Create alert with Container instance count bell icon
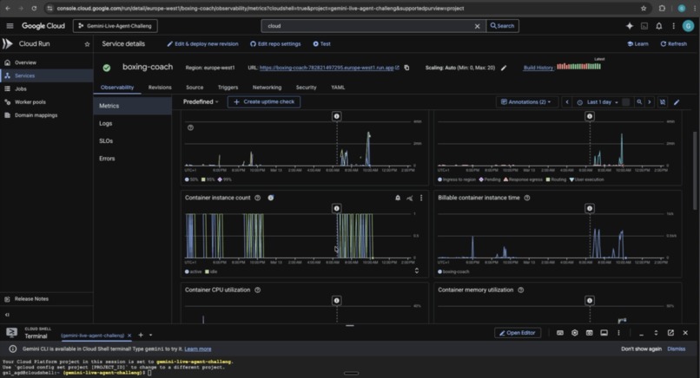The height and width of the screenshot is (378, 700). pyautogui.click(x=398, y=198)
